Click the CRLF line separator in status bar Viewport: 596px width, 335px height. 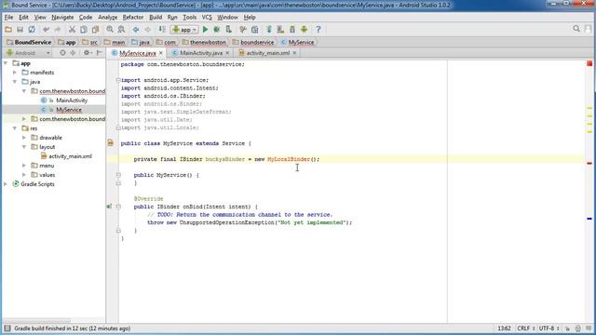525,328
